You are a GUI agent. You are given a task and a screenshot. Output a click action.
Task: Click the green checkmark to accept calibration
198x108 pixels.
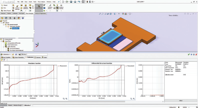click(x=189, y=54)
